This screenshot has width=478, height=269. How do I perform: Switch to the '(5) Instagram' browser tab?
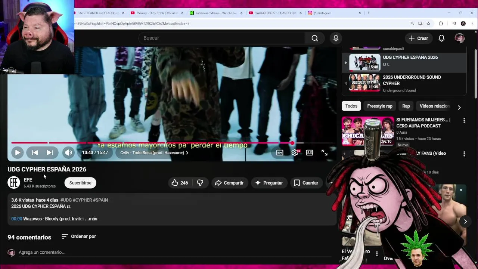334,13
